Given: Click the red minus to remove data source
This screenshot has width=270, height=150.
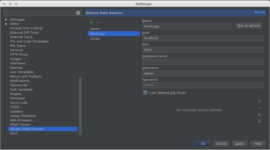Looking at the screenshot, I should [98, 22].
